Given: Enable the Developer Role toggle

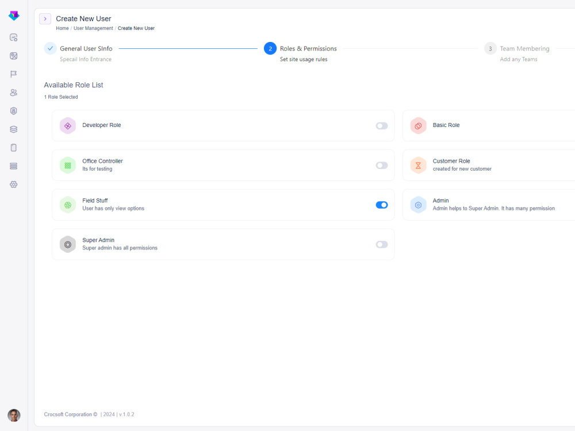Looking at the screenshot, I should point(382,126).
